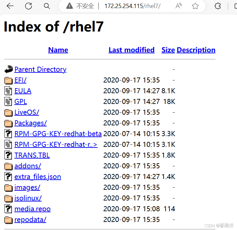Open the truncated RPM-GPG-KEY-redhat-r..> link

tap(56, 145)
